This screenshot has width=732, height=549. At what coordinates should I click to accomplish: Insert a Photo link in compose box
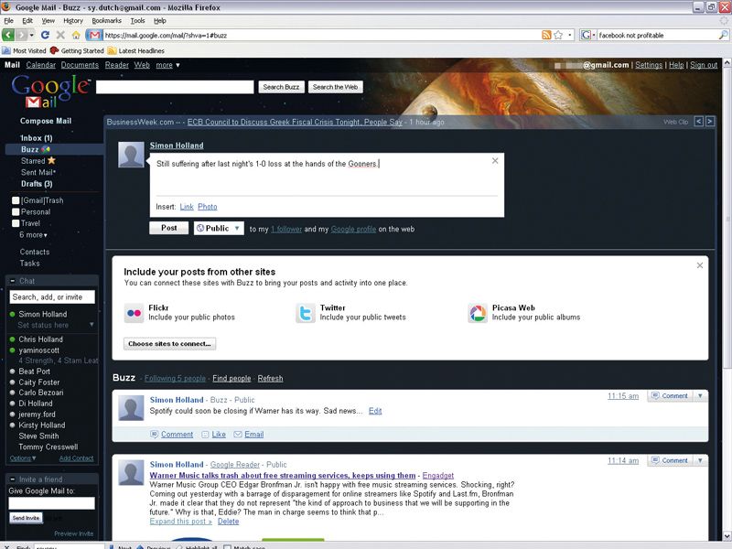coord(208,207)
